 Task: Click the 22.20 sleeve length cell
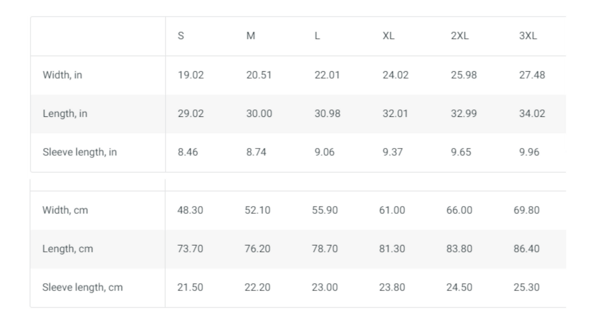pyautogui.click(x=257, y=287)
